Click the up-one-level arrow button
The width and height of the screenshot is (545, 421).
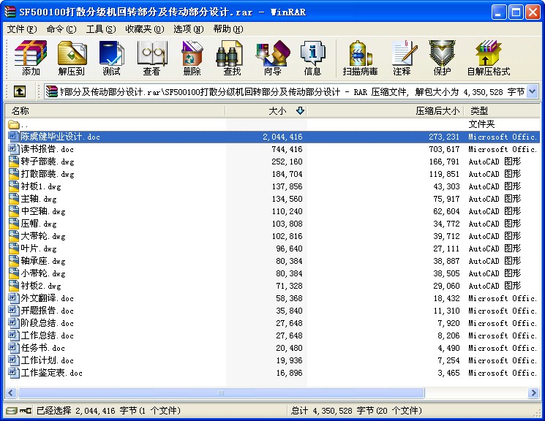click(20, 91)
